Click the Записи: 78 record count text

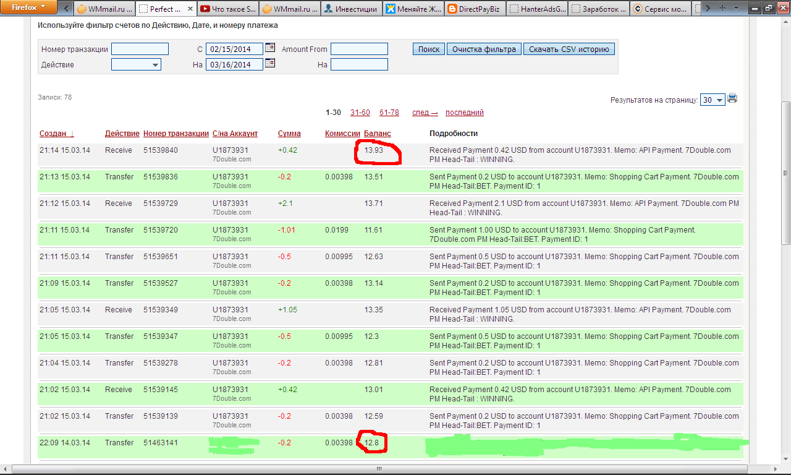pos(55,97)
